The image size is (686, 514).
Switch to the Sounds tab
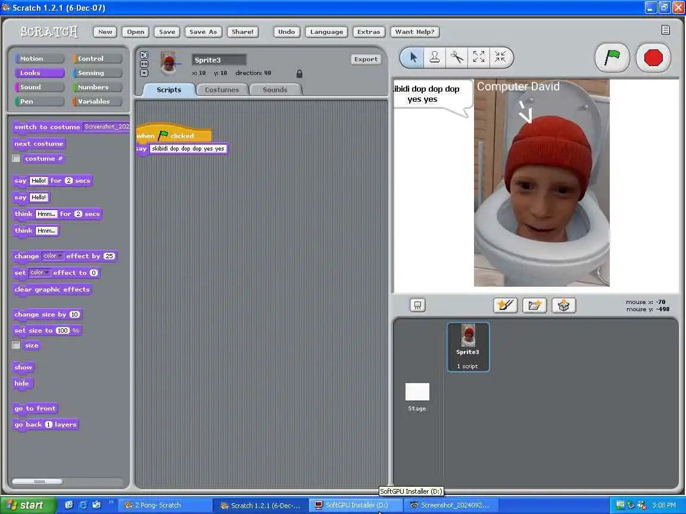click(275, 90)
